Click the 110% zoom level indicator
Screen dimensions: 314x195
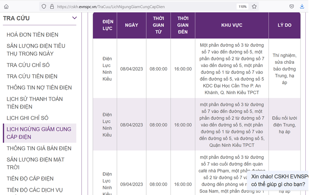point(243,6)
